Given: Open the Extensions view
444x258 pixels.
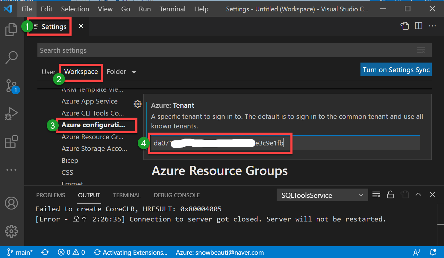Looking at the screenshot, I should [11, 142].
